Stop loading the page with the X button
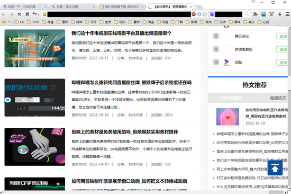This screenshot has width=291, height=194. click(x=19, y=14)
